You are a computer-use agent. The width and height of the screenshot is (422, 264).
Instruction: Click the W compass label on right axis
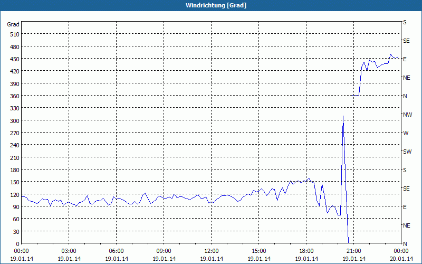pyautogui.click(x=406, y=133)
